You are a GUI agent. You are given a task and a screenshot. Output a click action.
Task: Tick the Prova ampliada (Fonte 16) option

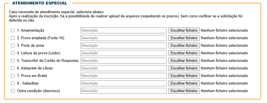coord(13,38)
